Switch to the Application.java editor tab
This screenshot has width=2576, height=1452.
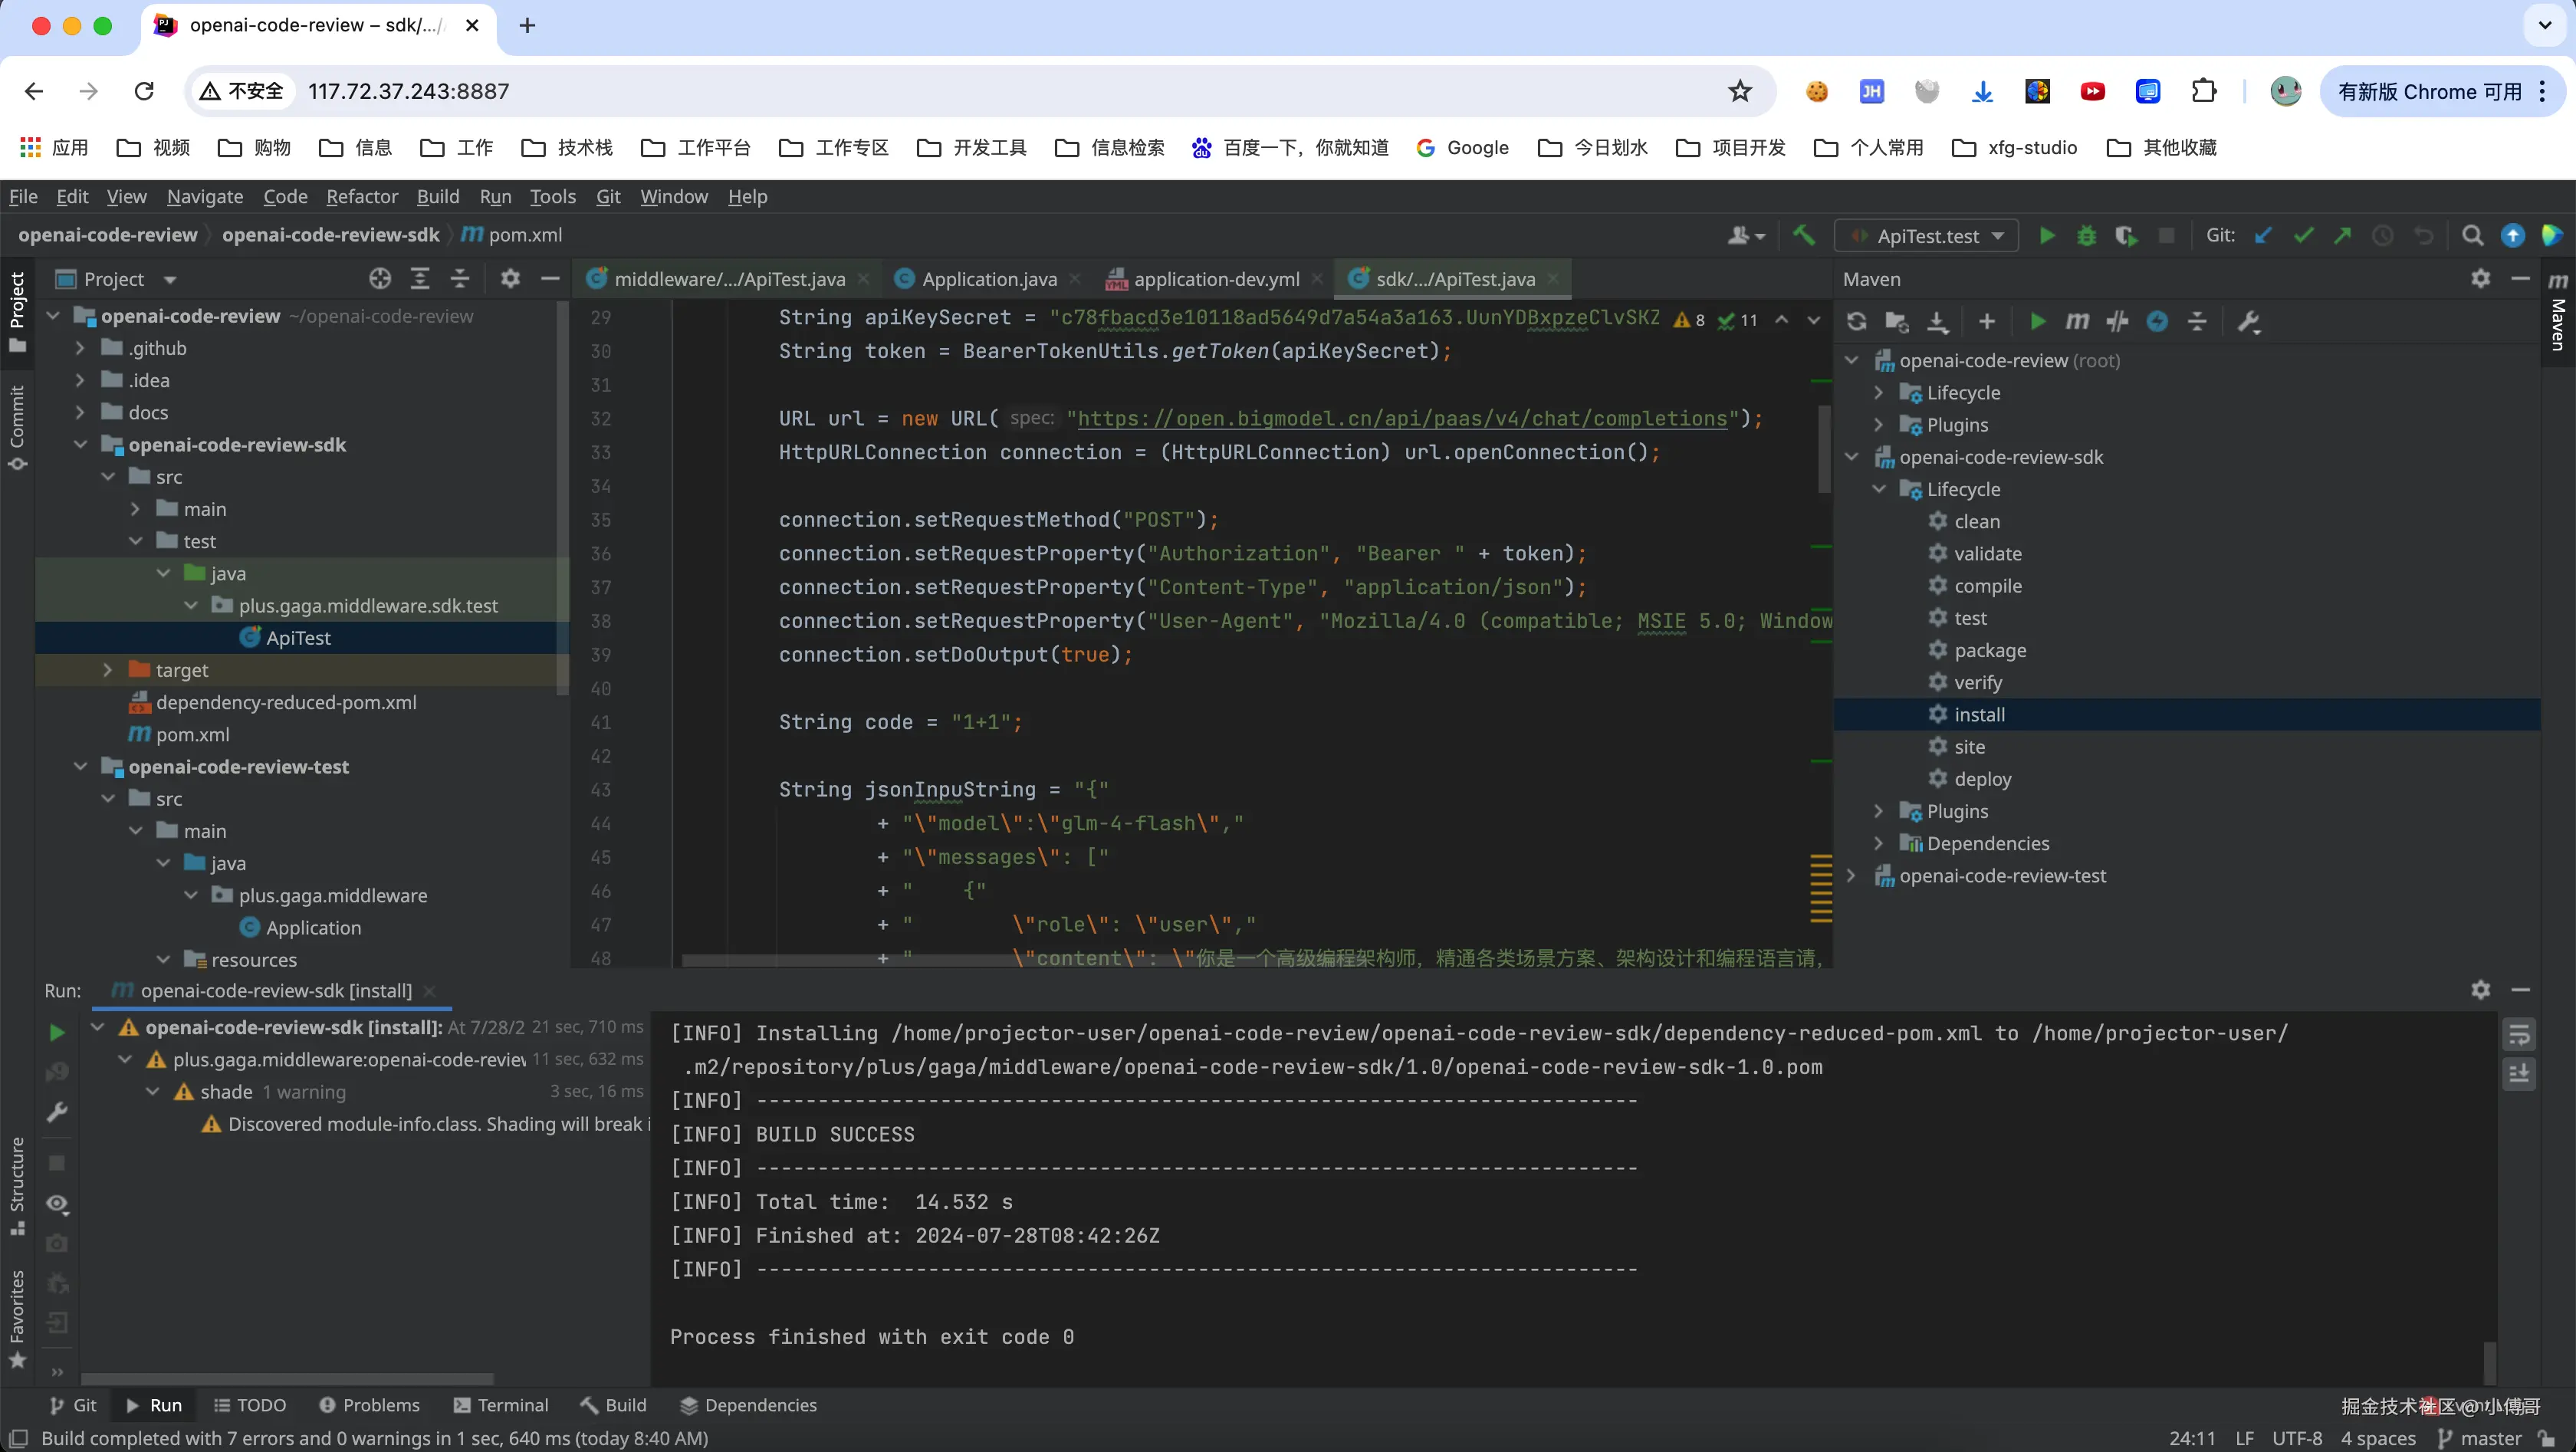pos(988,279)
